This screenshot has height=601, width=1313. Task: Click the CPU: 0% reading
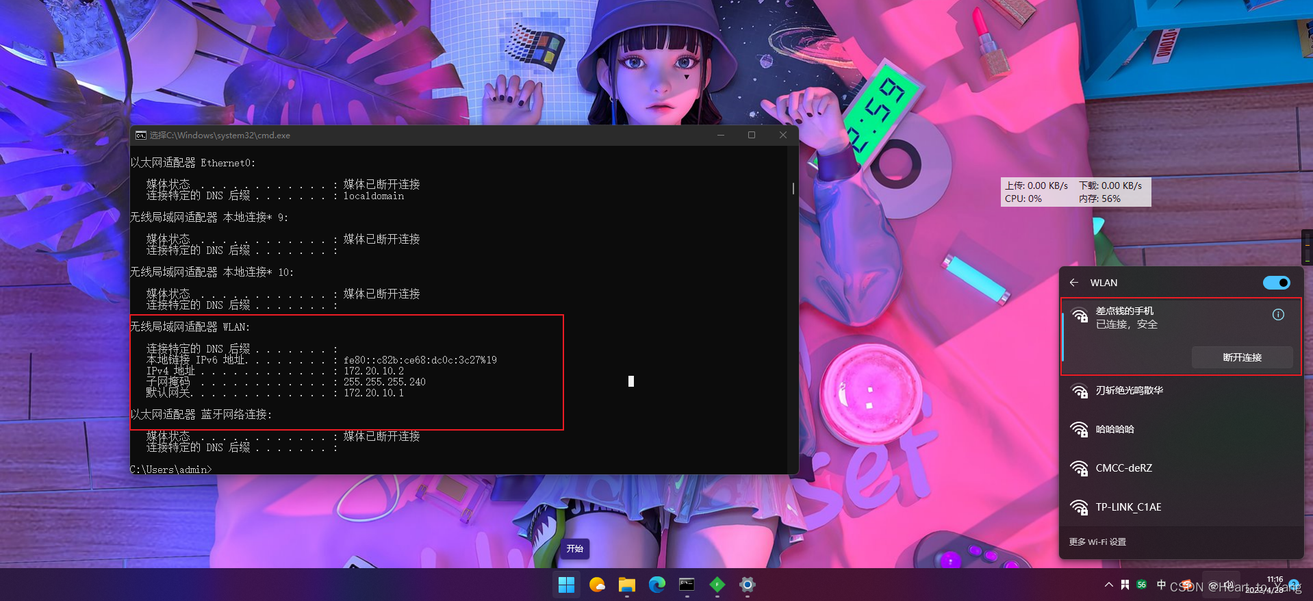click(1023, 199)
